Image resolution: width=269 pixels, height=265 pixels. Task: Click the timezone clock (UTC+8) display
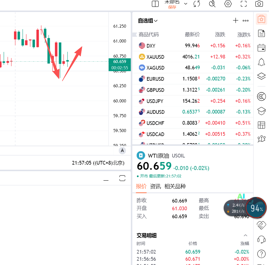click(x=98, y=163)
